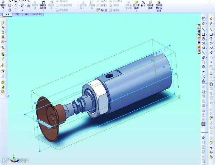This screenshot has height=165, width=215.
Task: Click the Move Entities (移动实体) tool
Action: (62, 10)
